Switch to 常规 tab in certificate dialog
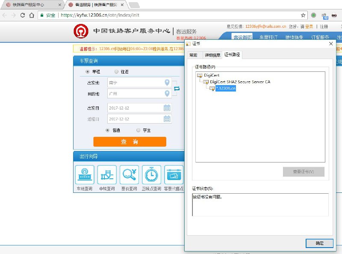Screen dimensions: 342x254 tap(194, 55)
